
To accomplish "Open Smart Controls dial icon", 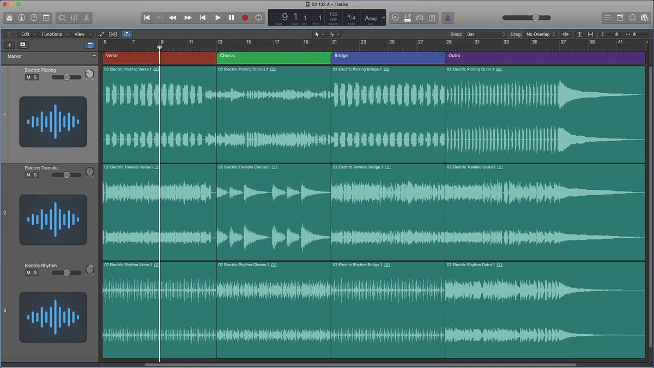I will (x=61, y=17).
